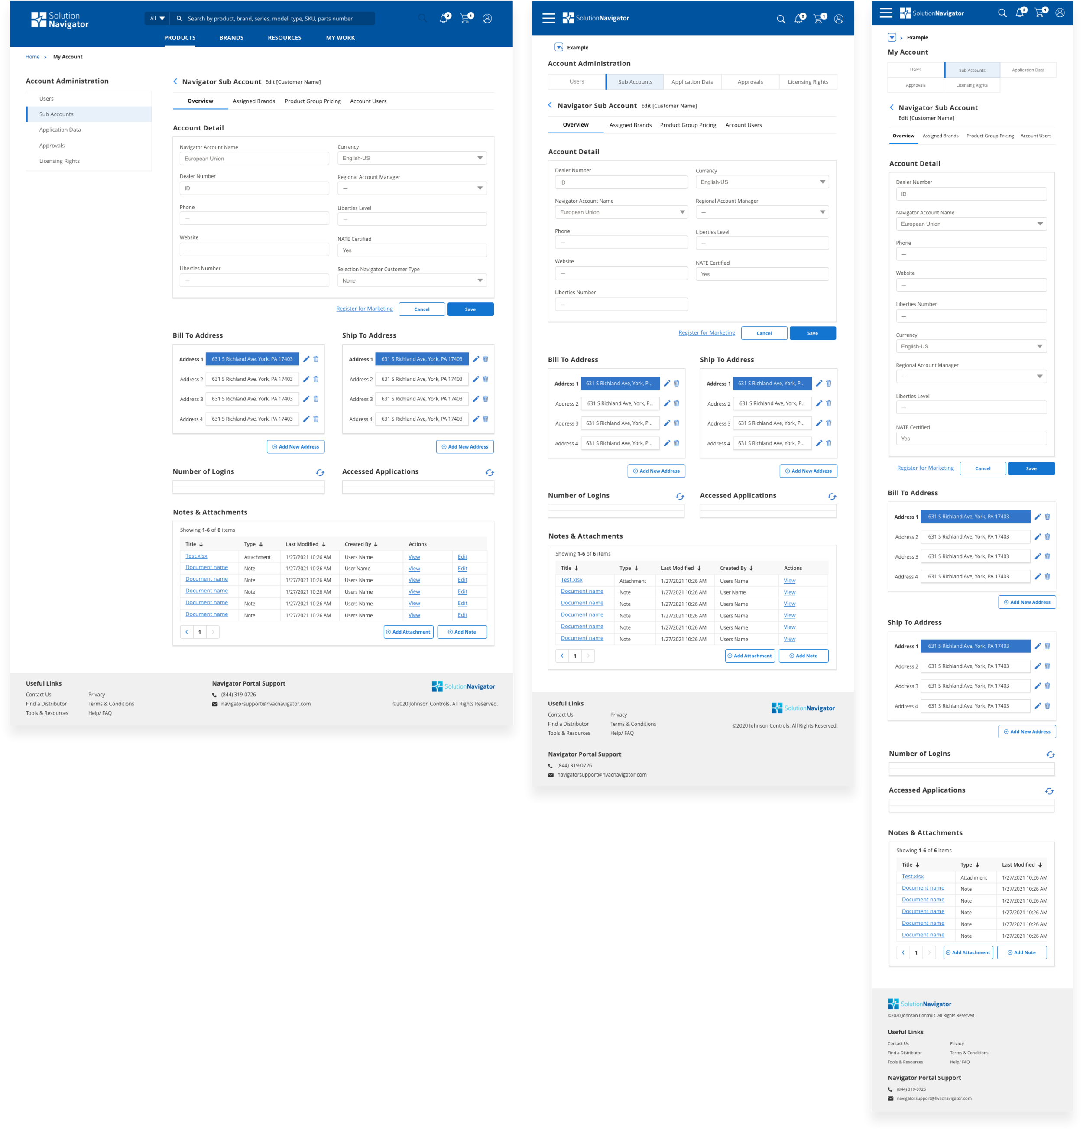
Task: Click search magnifier in mobile layout header
Action: [x=1002, y=13]
